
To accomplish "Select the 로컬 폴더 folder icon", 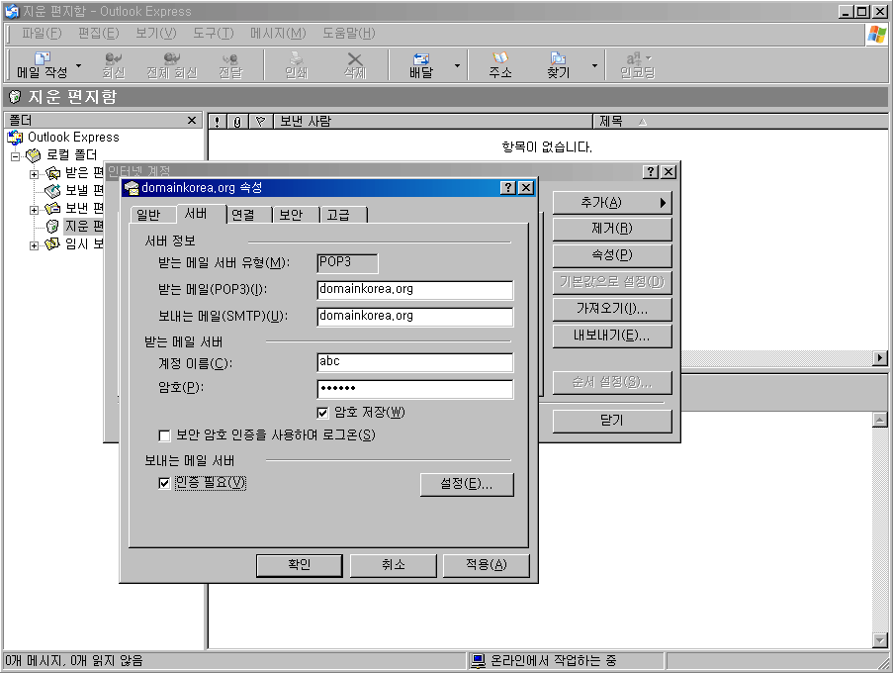I will click(x=34, y=155).
